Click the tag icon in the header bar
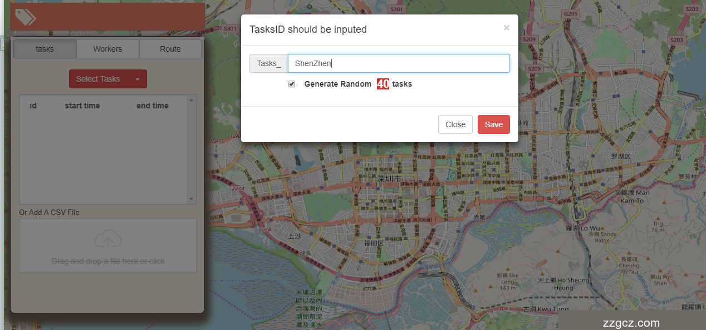The image size is (706, 330). coord(25,17)
